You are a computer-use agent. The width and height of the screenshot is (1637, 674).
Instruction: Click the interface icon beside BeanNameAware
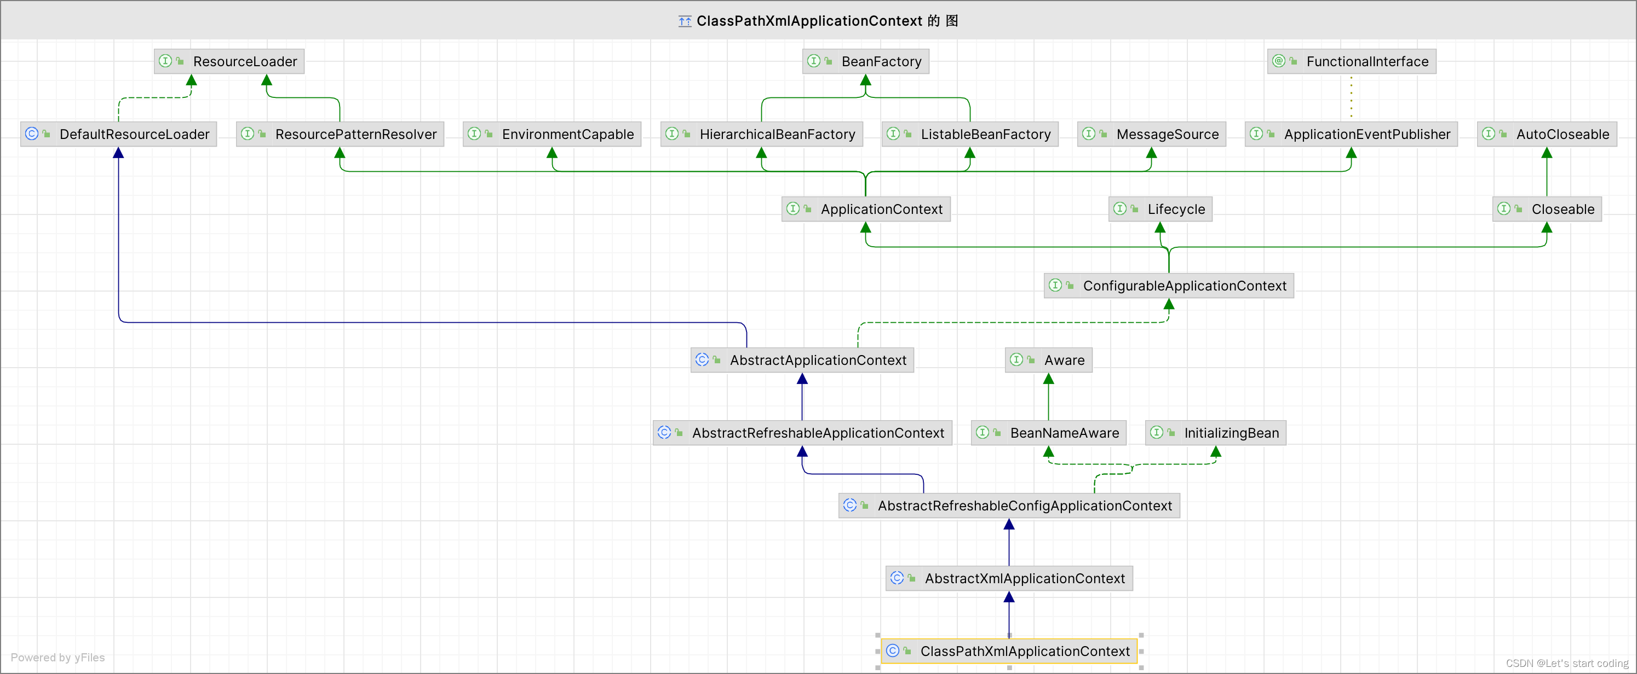(983, 433)
